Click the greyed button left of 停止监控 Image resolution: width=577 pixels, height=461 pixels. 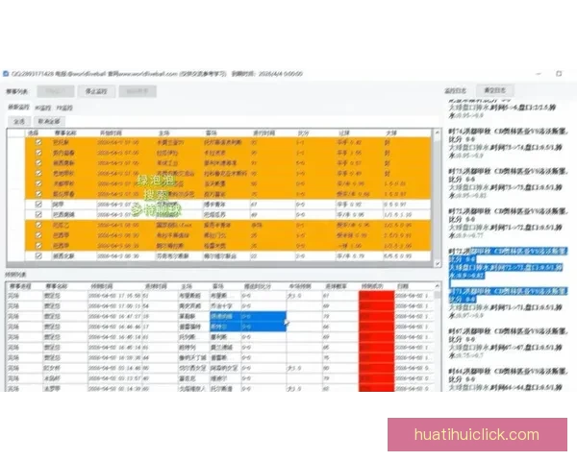tap(55, 91)
